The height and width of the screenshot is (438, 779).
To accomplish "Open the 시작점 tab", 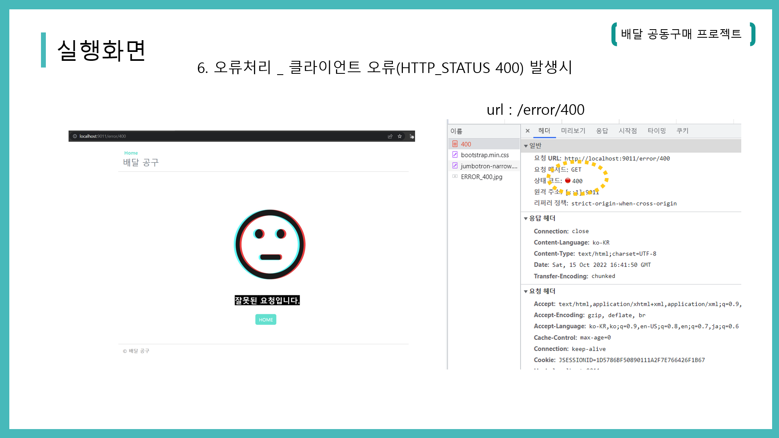I will coord(627,131).
